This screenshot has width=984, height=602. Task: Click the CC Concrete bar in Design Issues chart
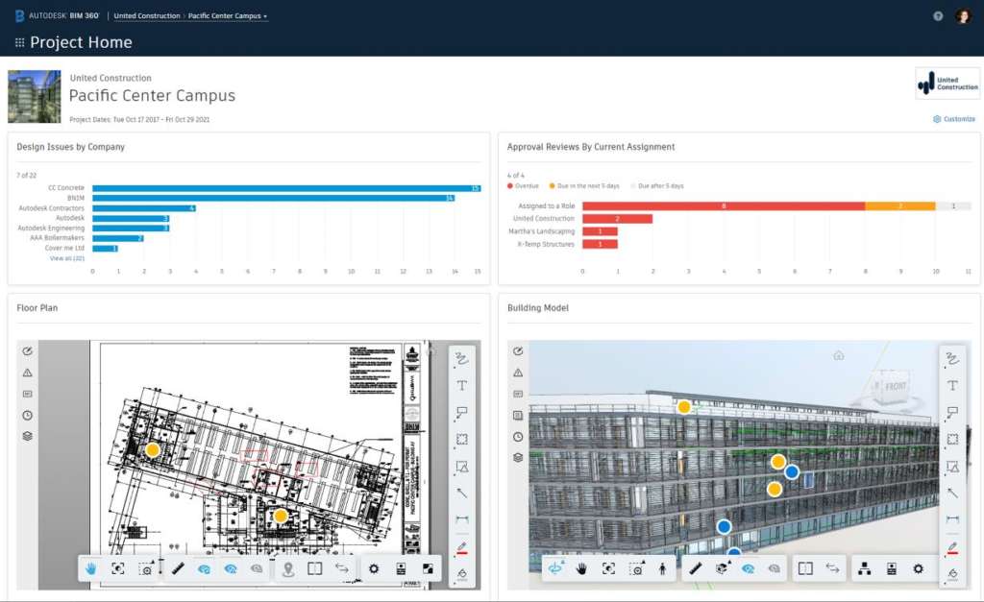(x=286, y=188)
